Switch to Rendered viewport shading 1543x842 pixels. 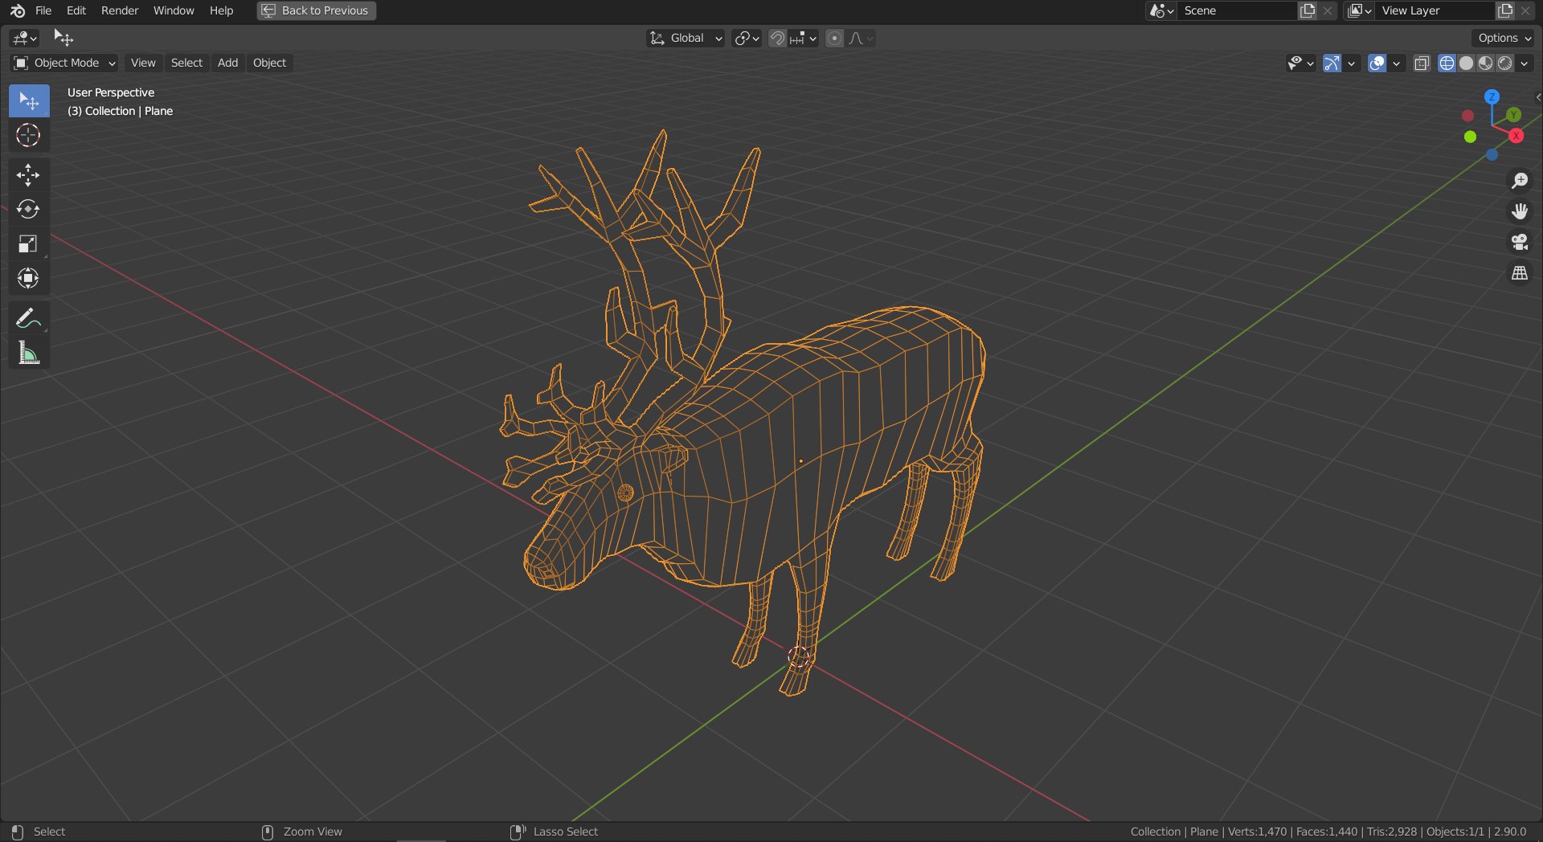pyautogui.click(x=1504, y=63)
